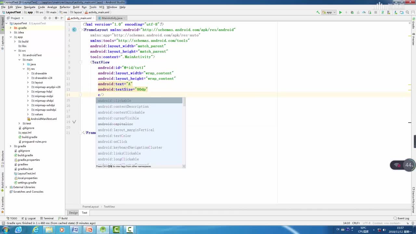Open the Windows Start button

pyautogui.click(x=6, y=230)
